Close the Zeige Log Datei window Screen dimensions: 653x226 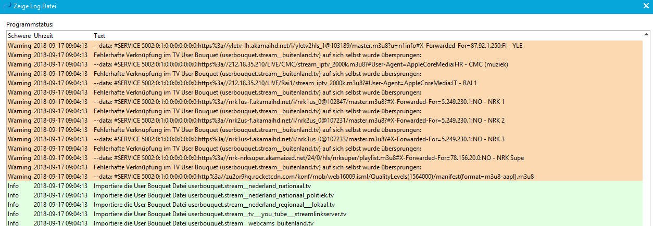[x=646, y=6]
